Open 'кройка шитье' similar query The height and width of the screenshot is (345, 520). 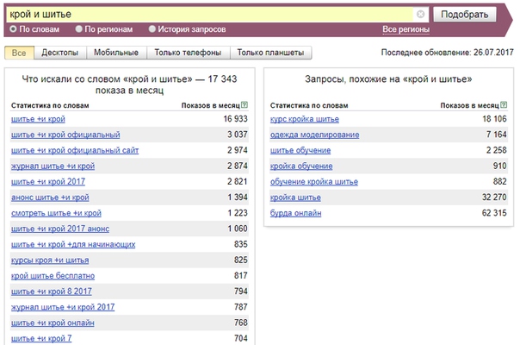[295, 198]
